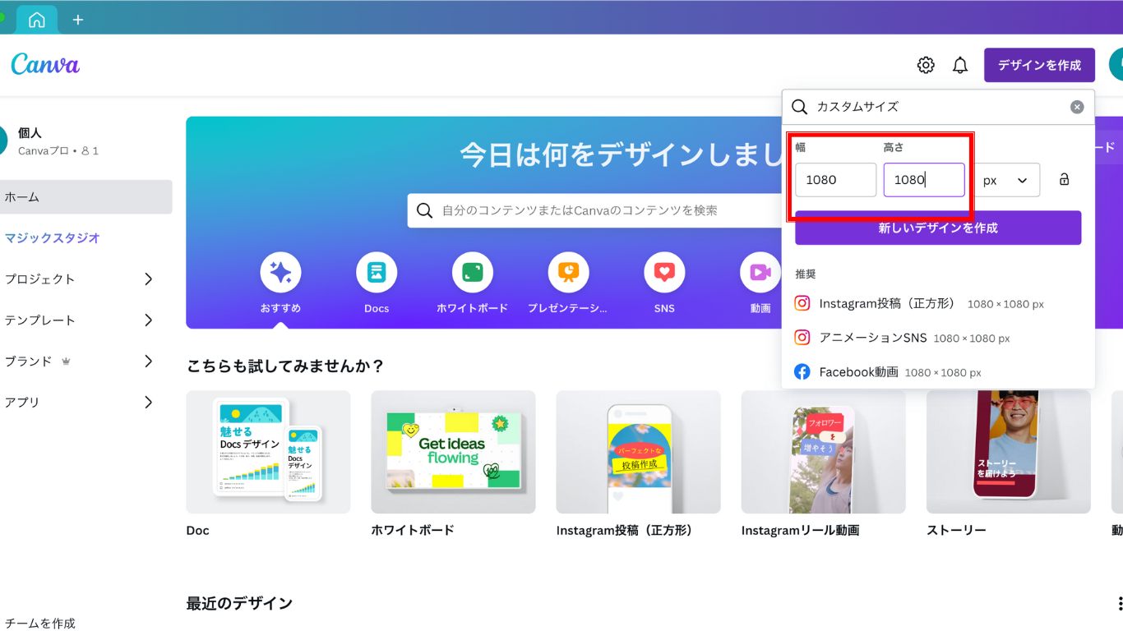The width and height of the screenshot is (1123, 631).
Task: Click the おすすめ sparkle icon
Action: pyautogui.click(x=280, y=273)
